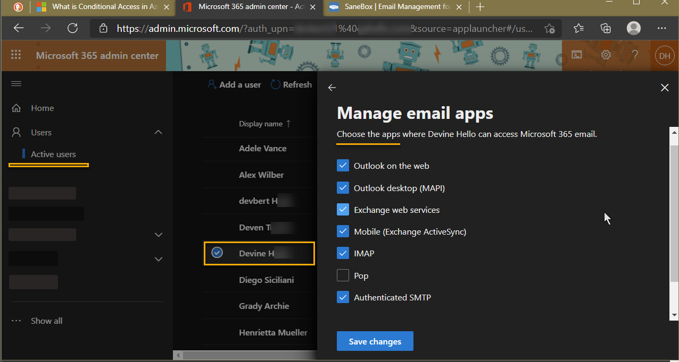Open the command line shell icon in header
Image resolution: width=679 pixels, height=362 pixels.
(576, 55)
